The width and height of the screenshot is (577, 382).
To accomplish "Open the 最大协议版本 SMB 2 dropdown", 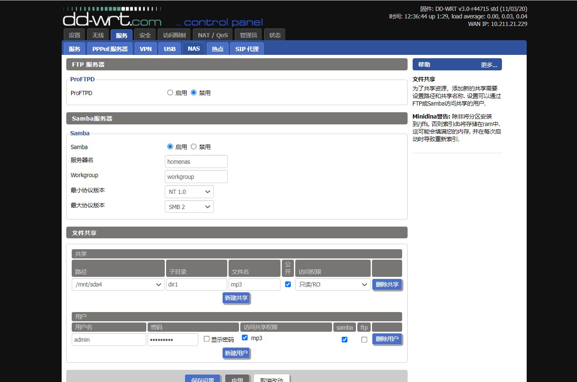I will (189, 207).
